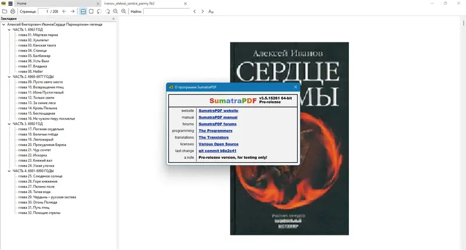Viewport: 466px width, 250px height.
Task: Open The Programmers link
Action: 216,131
